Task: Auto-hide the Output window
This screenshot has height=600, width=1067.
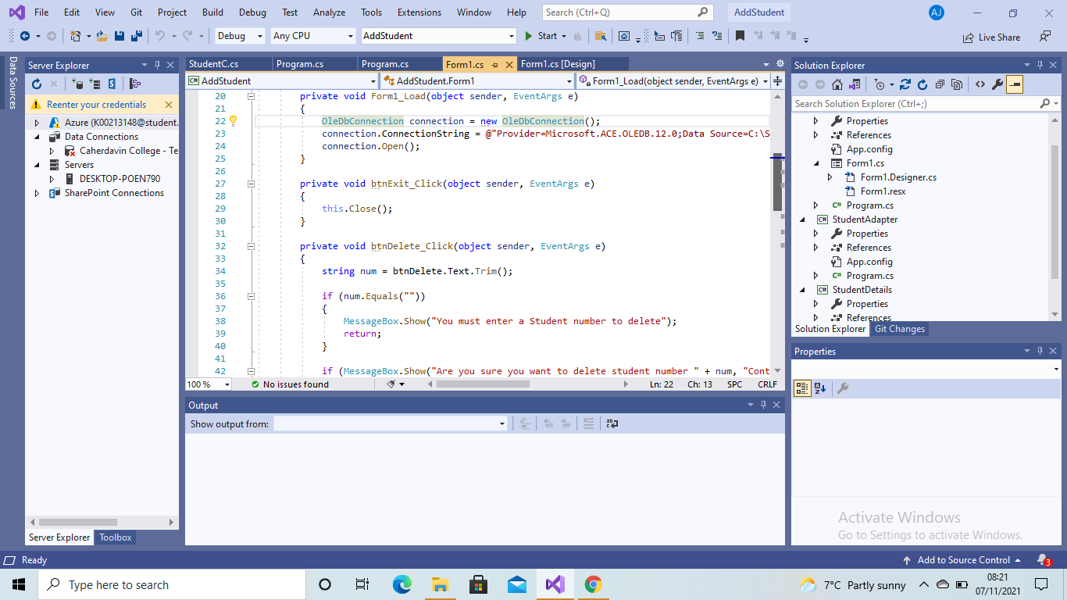Action: [x=763, y=405]
